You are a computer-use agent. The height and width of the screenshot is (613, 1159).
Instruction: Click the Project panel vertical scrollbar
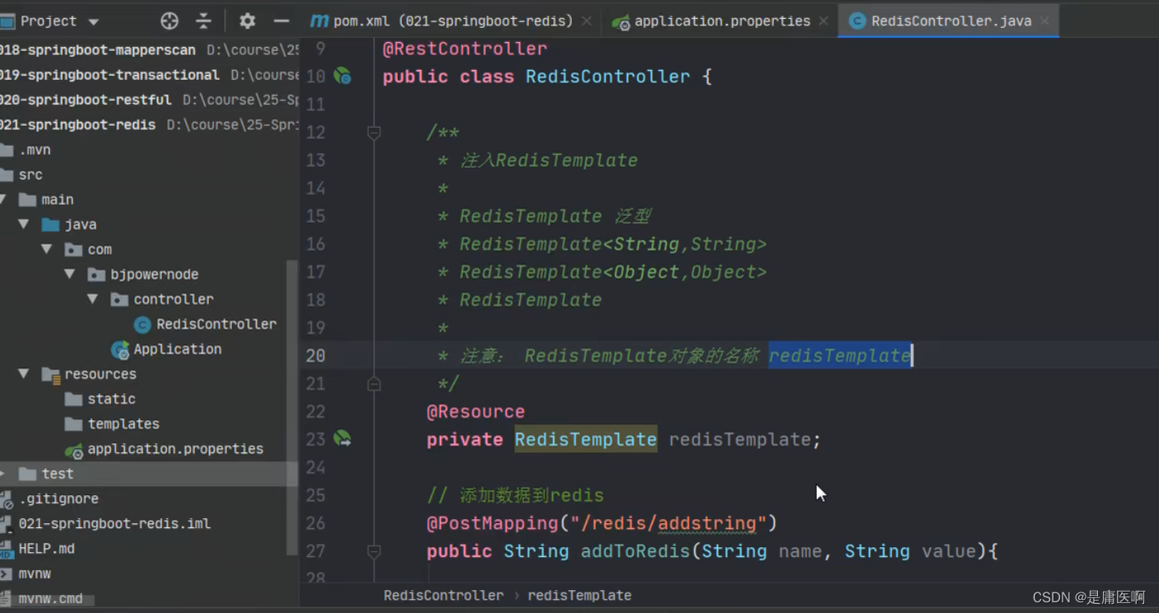pyautogui.click(x=291, y=408)
